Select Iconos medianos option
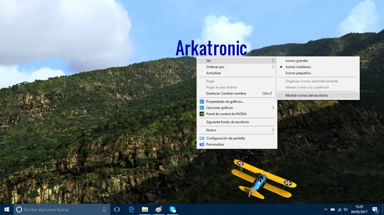This screenshot has height=215, width=384. [318, 67]
